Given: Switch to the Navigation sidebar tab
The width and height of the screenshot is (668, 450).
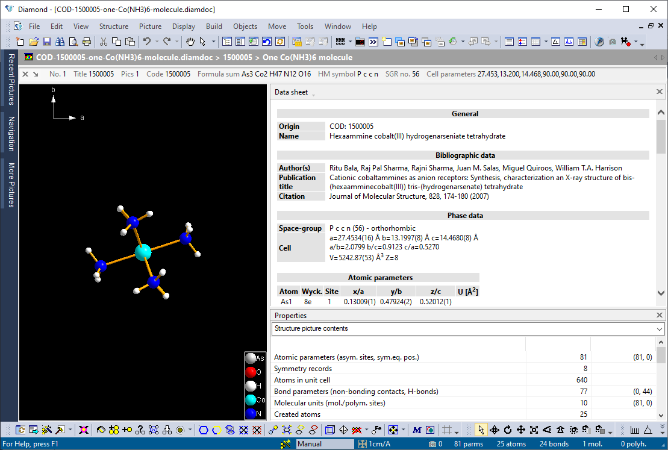Looking at the screenshot, I should pyautogui.click(x=8, y=133).
